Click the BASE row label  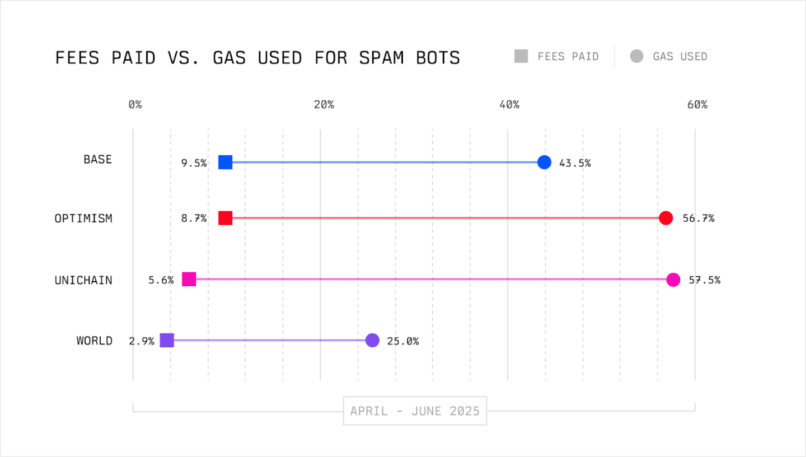98,160
